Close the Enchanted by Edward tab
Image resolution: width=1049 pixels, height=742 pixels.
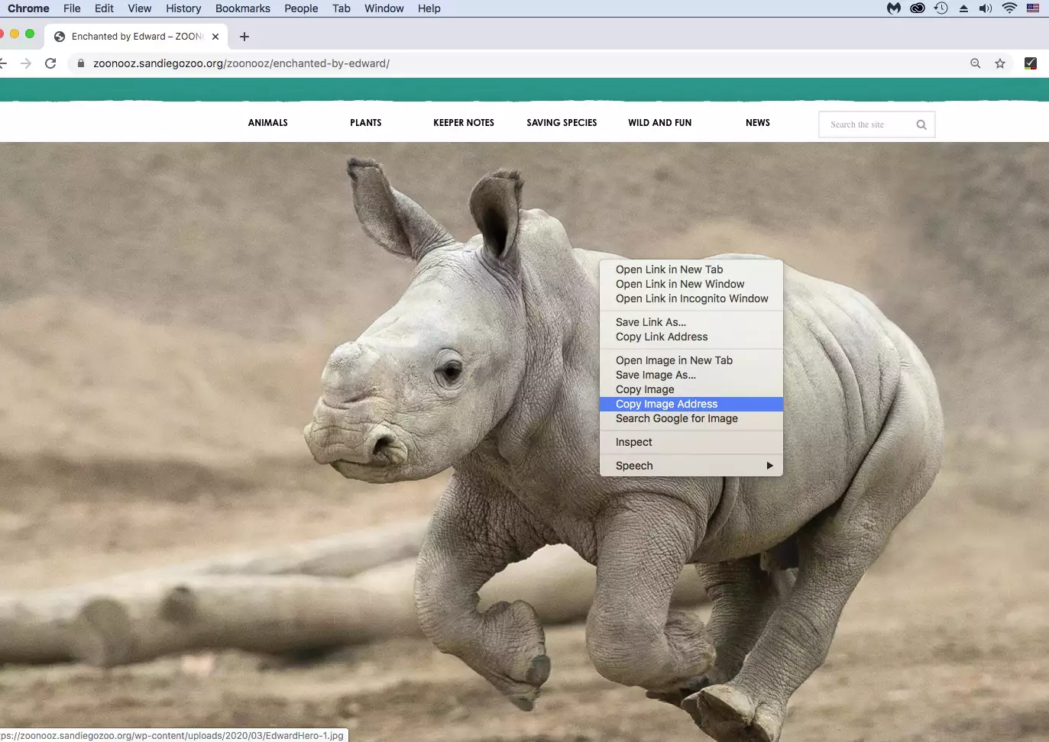[x=215, y=37]
